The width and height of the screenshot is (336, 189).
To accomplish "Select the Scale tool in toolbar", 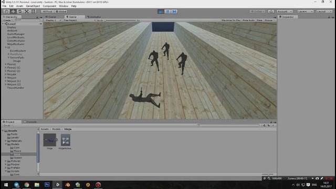I will tap(27, 12).
